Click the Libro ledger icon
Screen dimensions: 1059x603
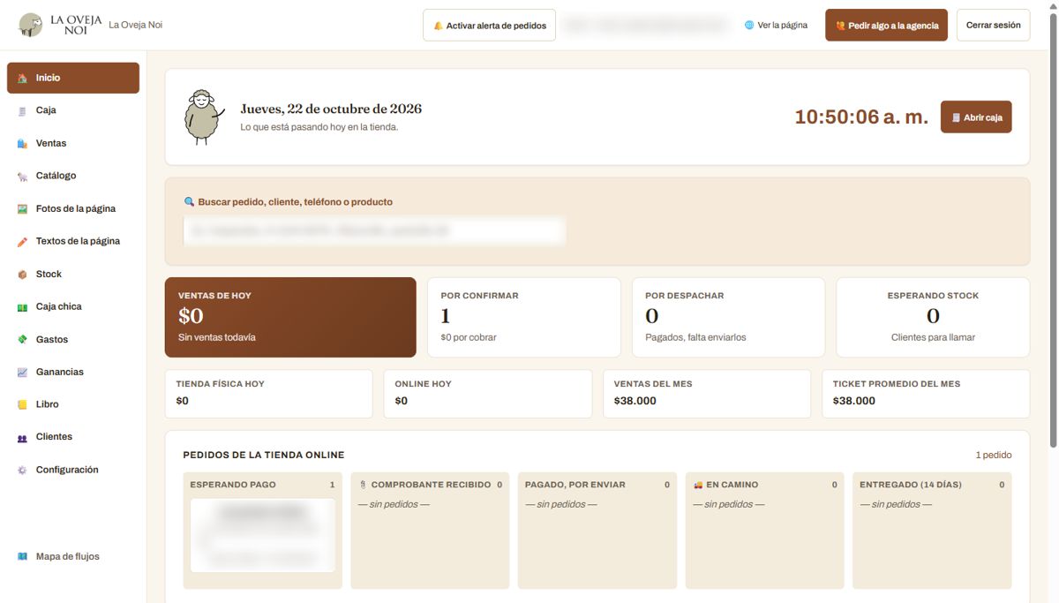coord(22,404)
